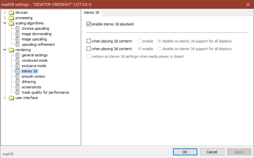Toggle restore os stereo 3d settings checkbox

[x=89, y=56]
